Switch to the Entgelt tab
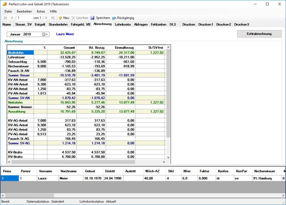 40,24
